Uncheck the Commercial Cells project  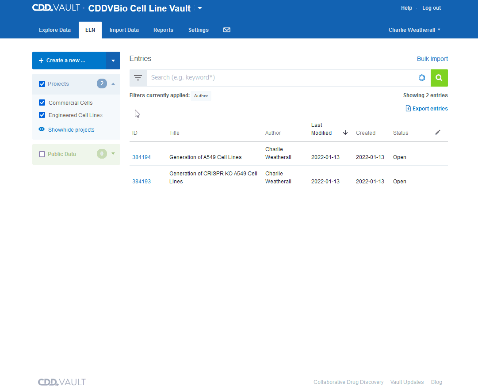point(42,102)
